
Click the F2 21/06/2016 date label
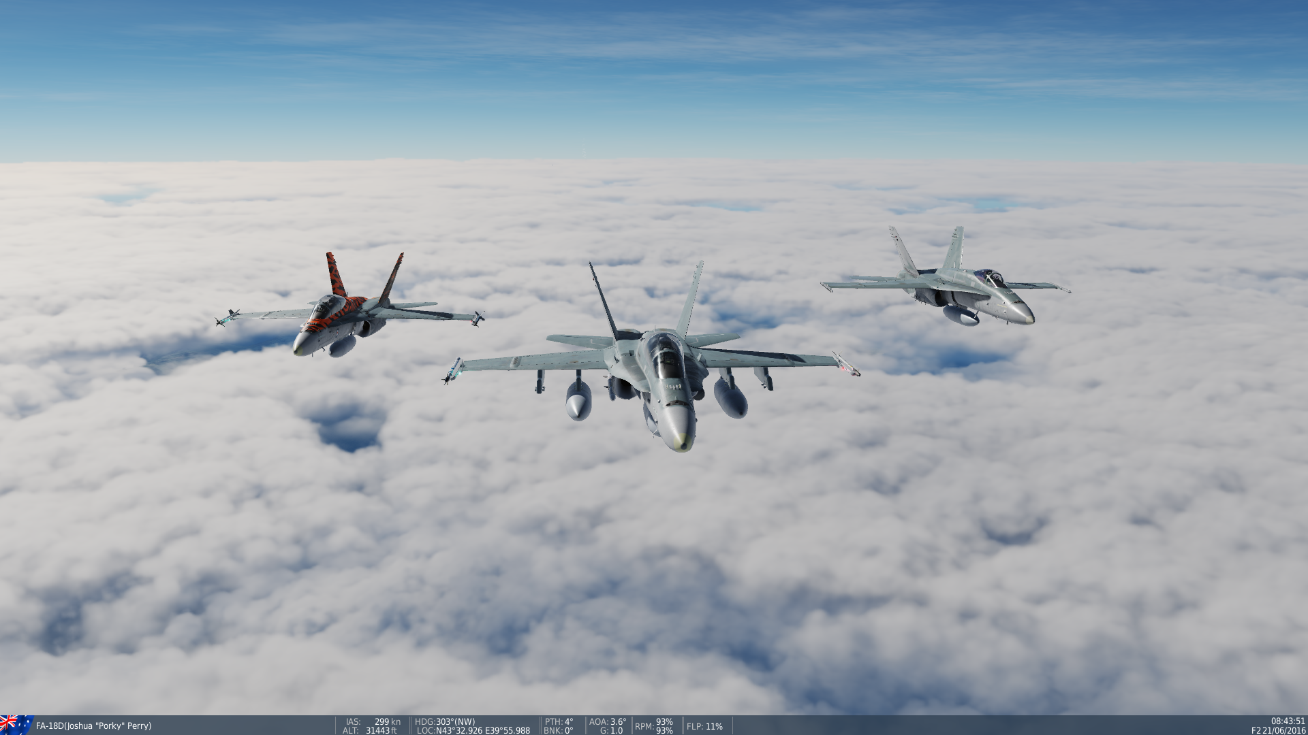pos(1278,731)
